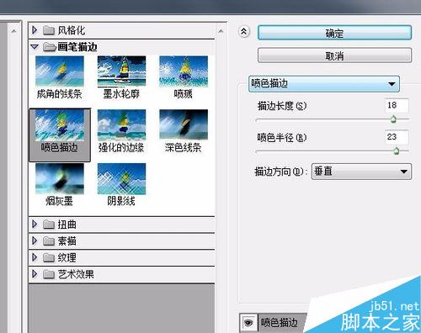This screenshot has height=333, width=421.
Task: Click the 风格化 folder icon
Action: 49,30
